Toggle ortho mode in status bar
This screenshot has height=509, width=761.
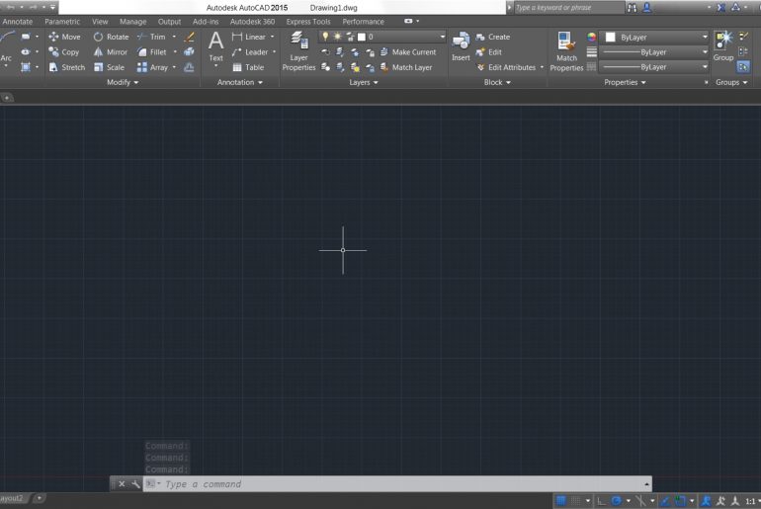[x=603, y=501]
